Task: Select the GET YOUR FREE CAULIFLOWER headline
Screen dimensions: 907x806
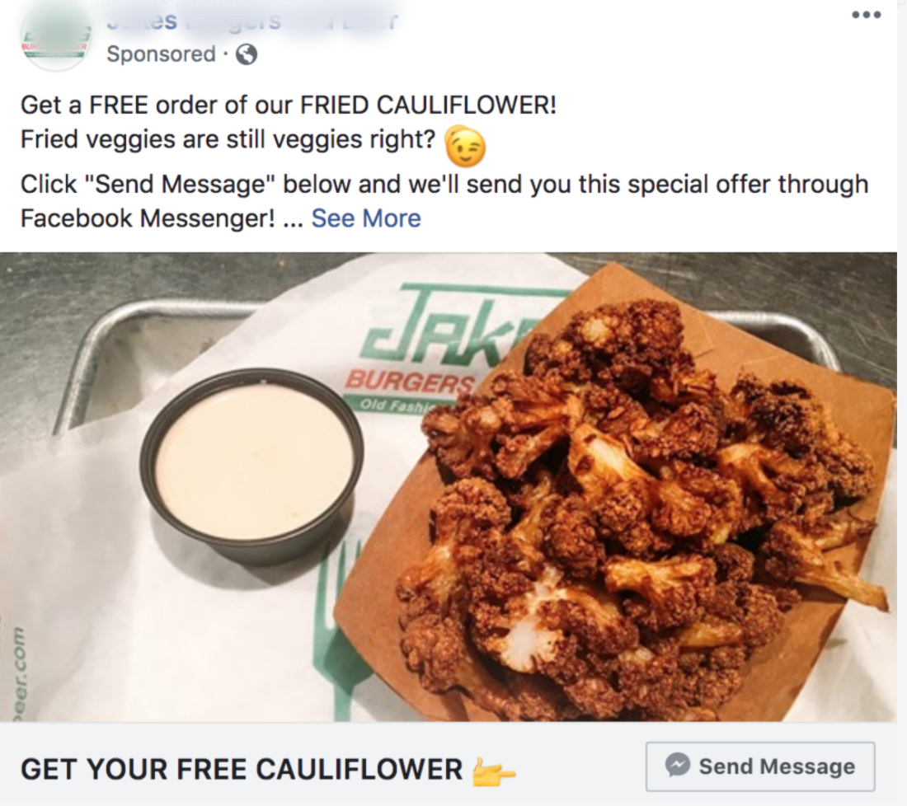Action: tap(242, 769)
